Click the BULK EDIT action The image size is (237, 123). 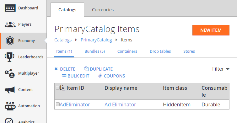tap(76, 76)
